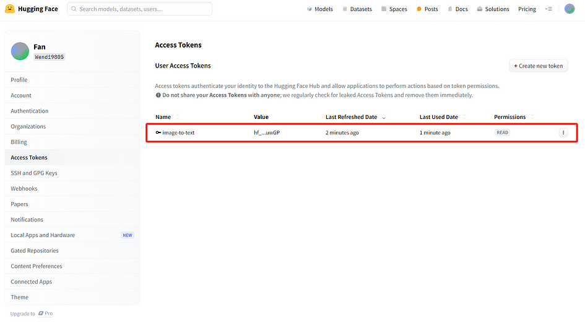This screenshot has height=325, width=585.
Task: Open the more-options hamburger menu in the top bar
Action: point(548,9)
